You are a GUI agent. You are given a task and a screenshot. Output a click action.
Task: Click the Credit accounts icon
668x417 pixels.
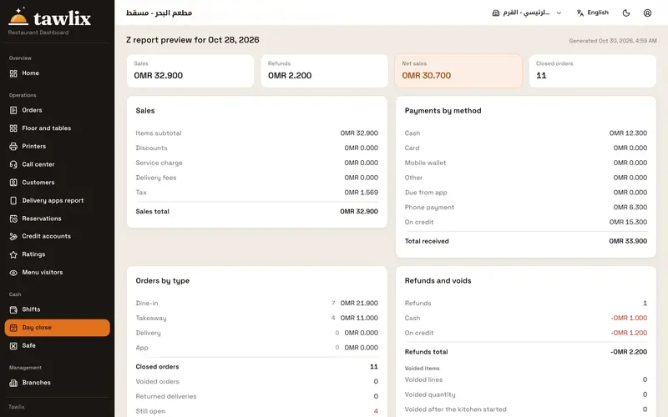click(13, 236)
